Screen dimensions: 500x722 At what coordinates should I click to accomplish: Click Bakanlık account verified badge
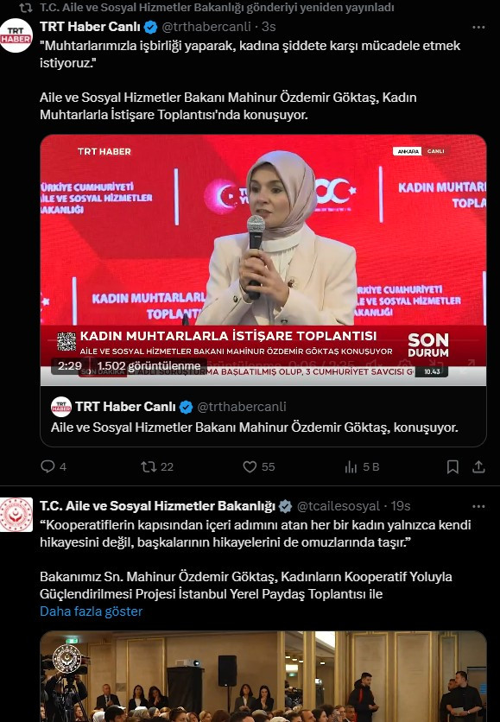click(x=286, y=506)
